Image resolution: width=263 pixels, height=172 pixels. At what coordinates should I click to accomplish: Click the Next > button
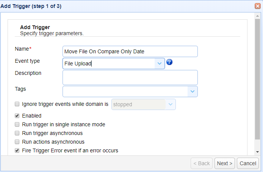225,163
